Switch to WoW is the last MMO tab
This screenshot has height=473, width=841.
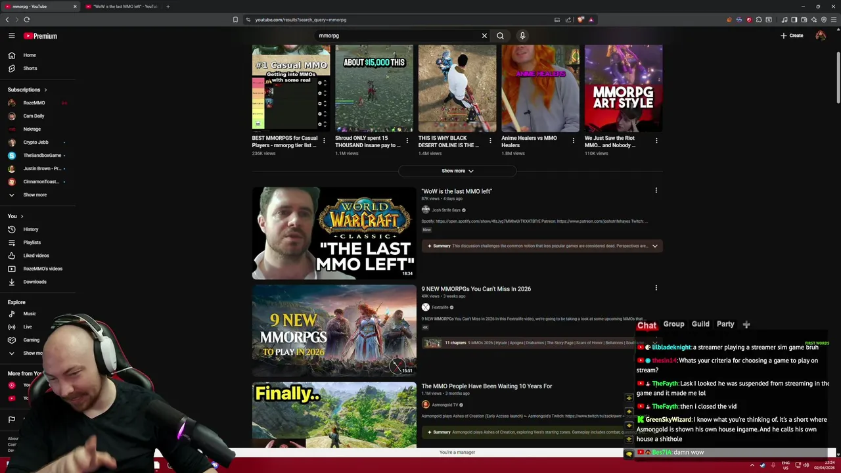click(x=122, y=7)
